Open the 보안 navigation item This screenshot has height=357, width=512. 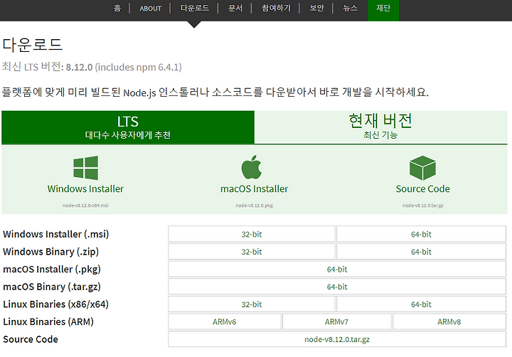pos(316,8)
